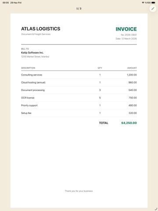
Task: Select Cloud hosting (annual) row label
Action: point(33,83)
